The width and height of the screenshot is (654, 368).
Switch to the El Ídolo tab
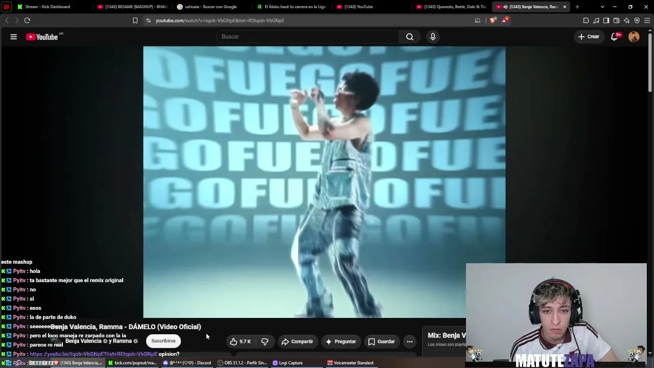[292, 7]
